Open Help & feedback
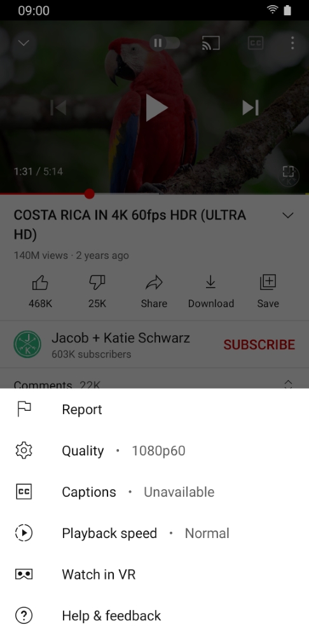Viewport: 309px width, 636px height. [x=154, y=616]
